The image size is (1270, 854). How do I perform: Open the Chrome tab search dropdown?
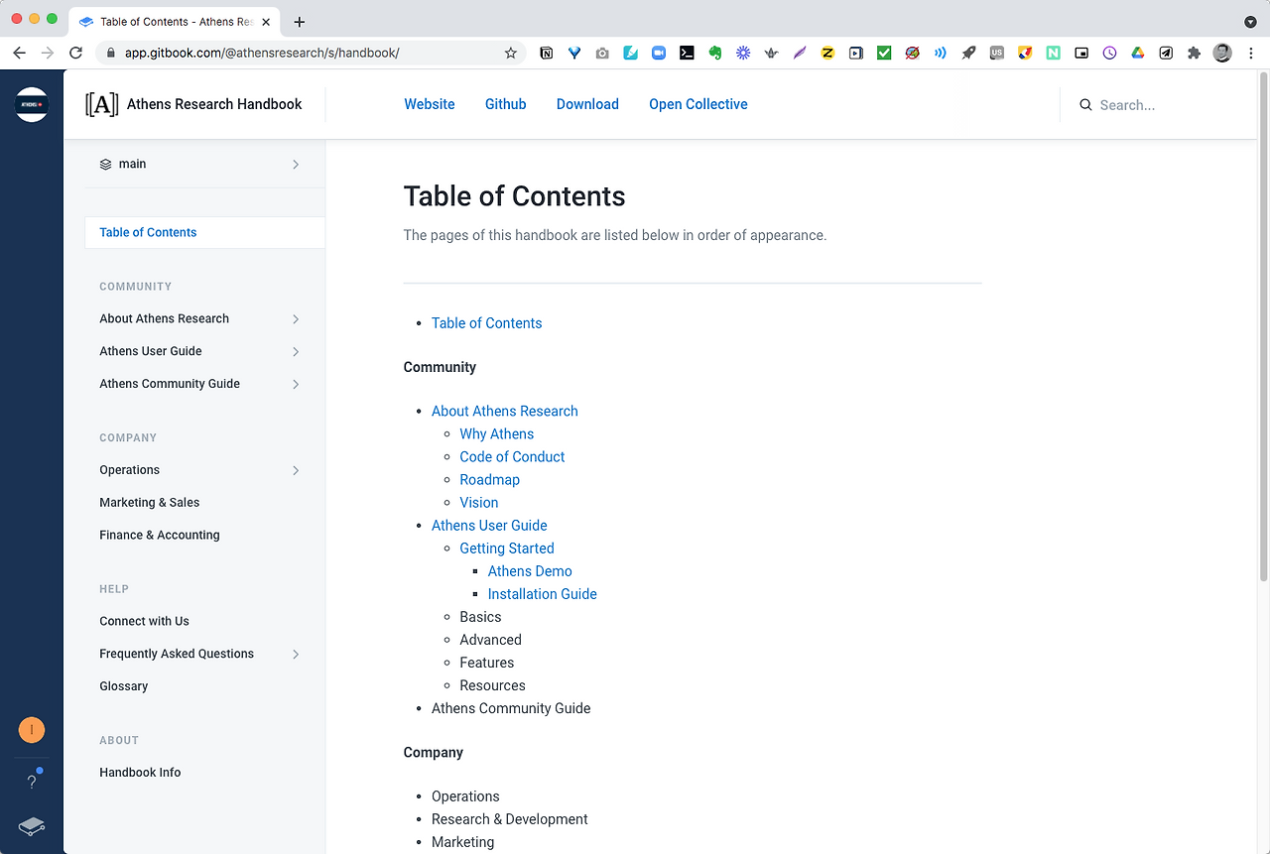pos(1250,22)
